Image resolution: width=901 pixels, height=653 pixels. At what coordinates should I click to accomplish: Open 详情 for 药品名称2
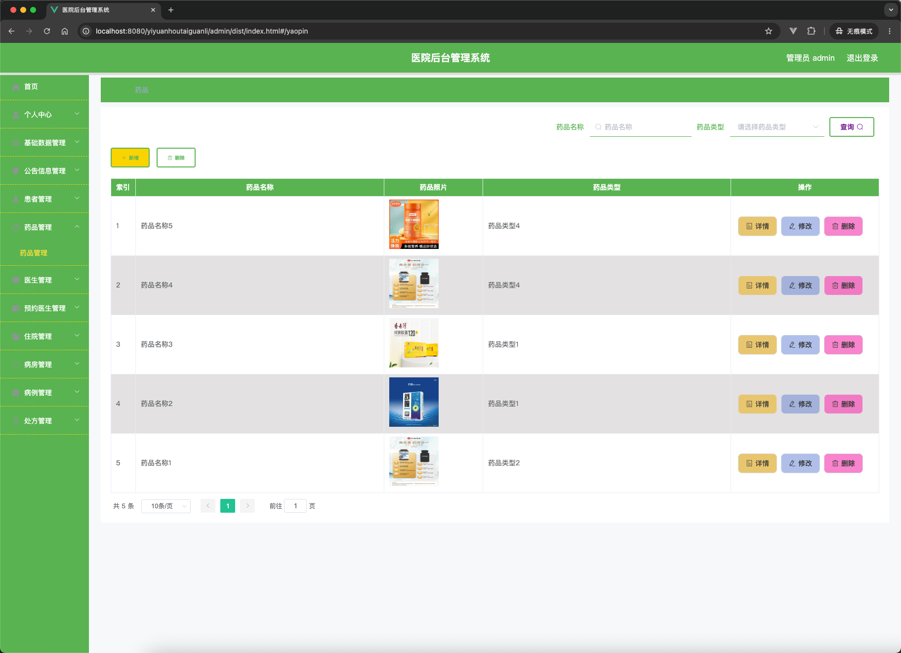(x=757, y=404)
